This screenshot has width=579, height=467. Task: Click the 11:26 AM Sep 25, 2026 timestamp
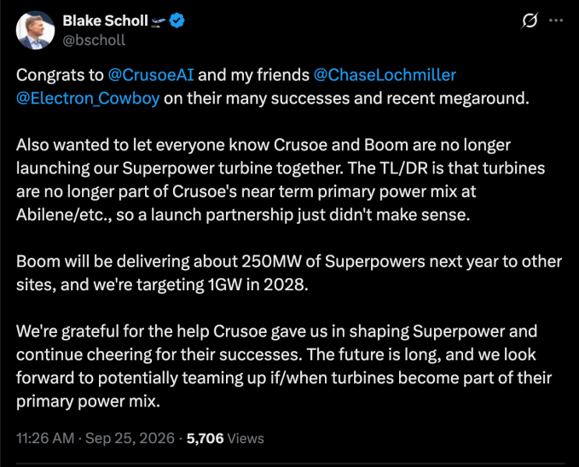(x=96, y=438)
